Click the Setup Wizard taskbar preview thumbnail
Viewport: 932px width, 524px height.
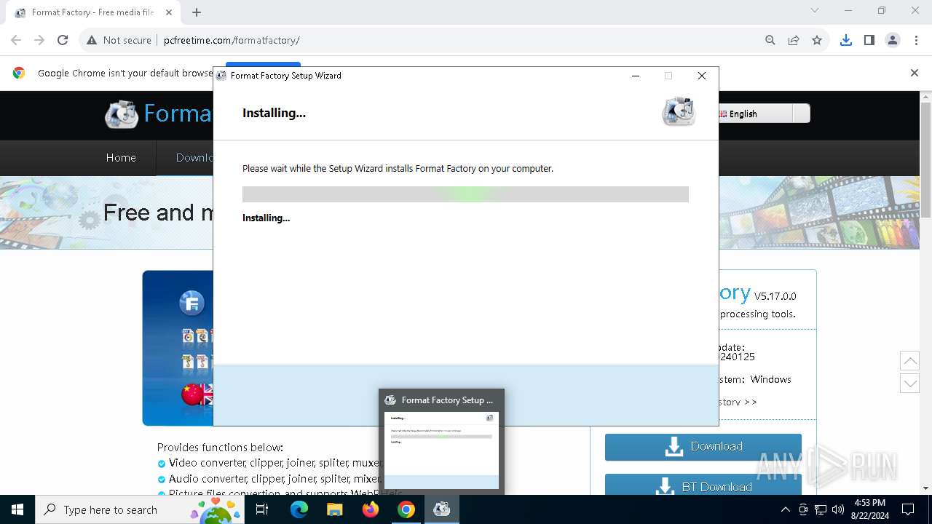441,450
